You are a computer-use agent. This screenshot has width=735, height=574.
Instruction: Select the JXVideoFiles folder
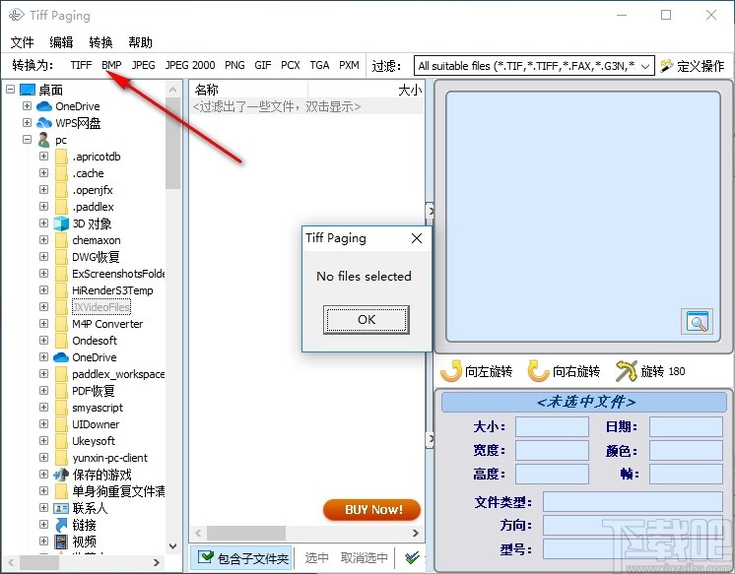coord(101,307)
